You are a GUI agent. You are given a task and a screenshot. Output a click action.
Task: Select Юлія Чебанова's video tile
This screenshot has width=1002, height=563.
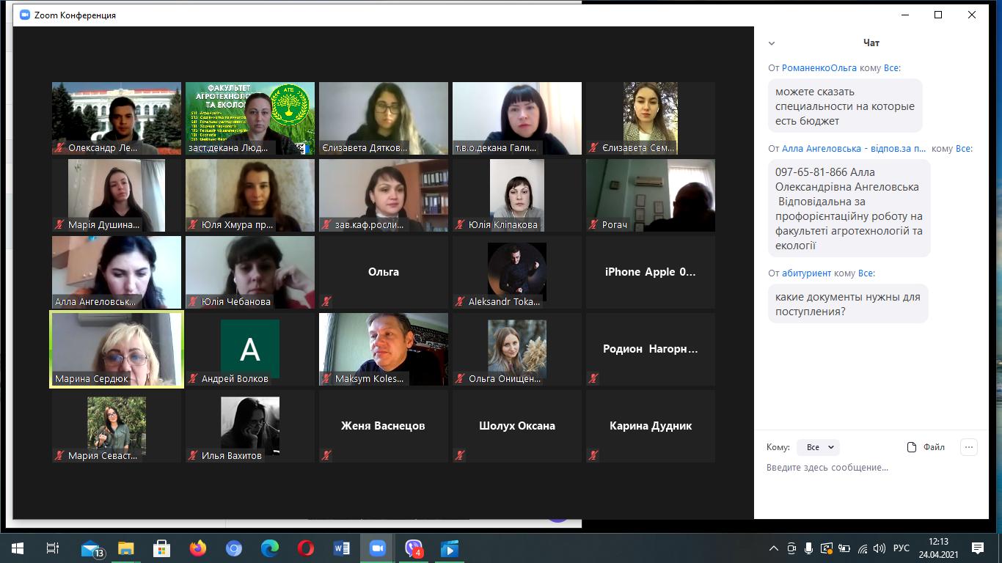click(x=250, y=272)
